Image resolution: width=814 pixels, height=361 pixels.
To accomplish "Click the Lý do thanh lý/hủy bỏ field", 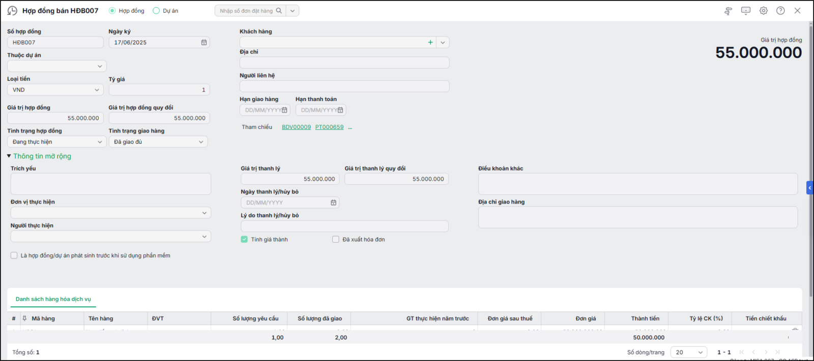I will point(344,226).
